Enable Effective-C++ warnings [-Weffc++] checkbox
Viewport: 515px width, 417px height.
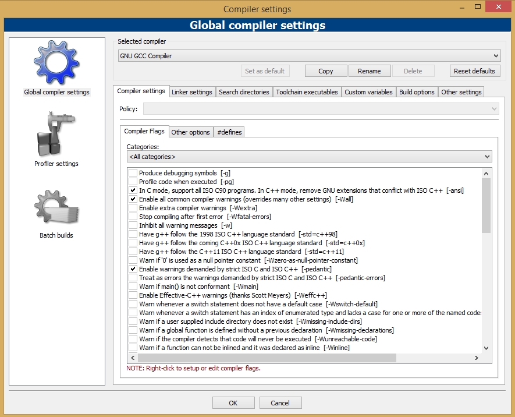[x=133, y=295]
